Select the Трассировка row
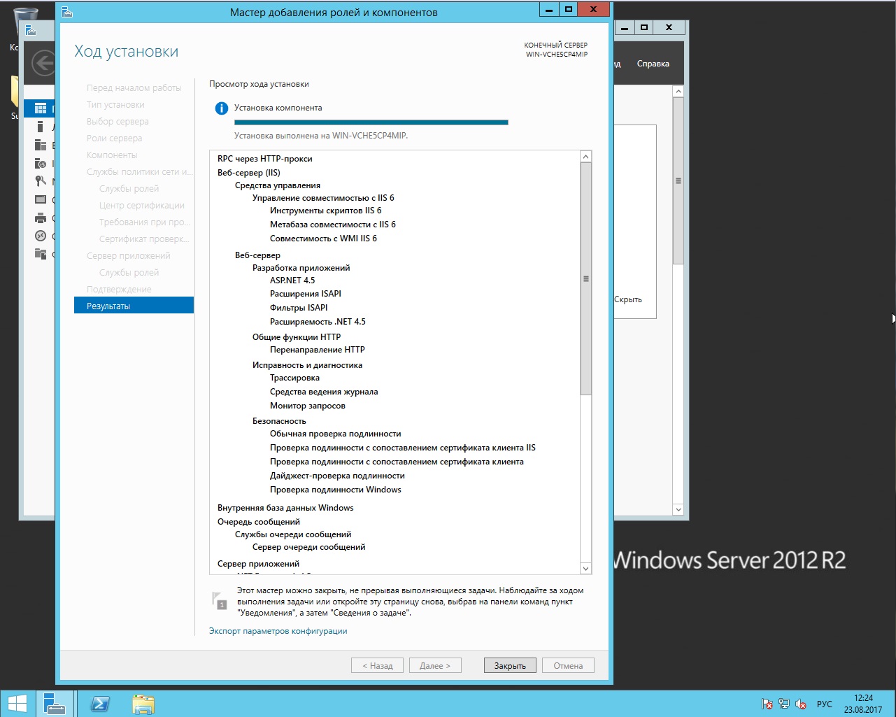 294,378
